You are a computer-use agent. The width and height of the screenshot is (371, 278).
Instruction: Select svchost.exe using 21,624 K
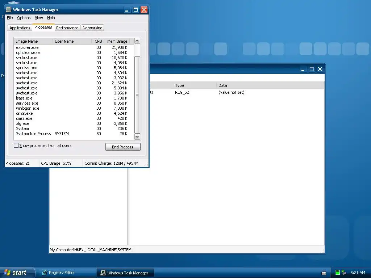[x=74, y=83]
